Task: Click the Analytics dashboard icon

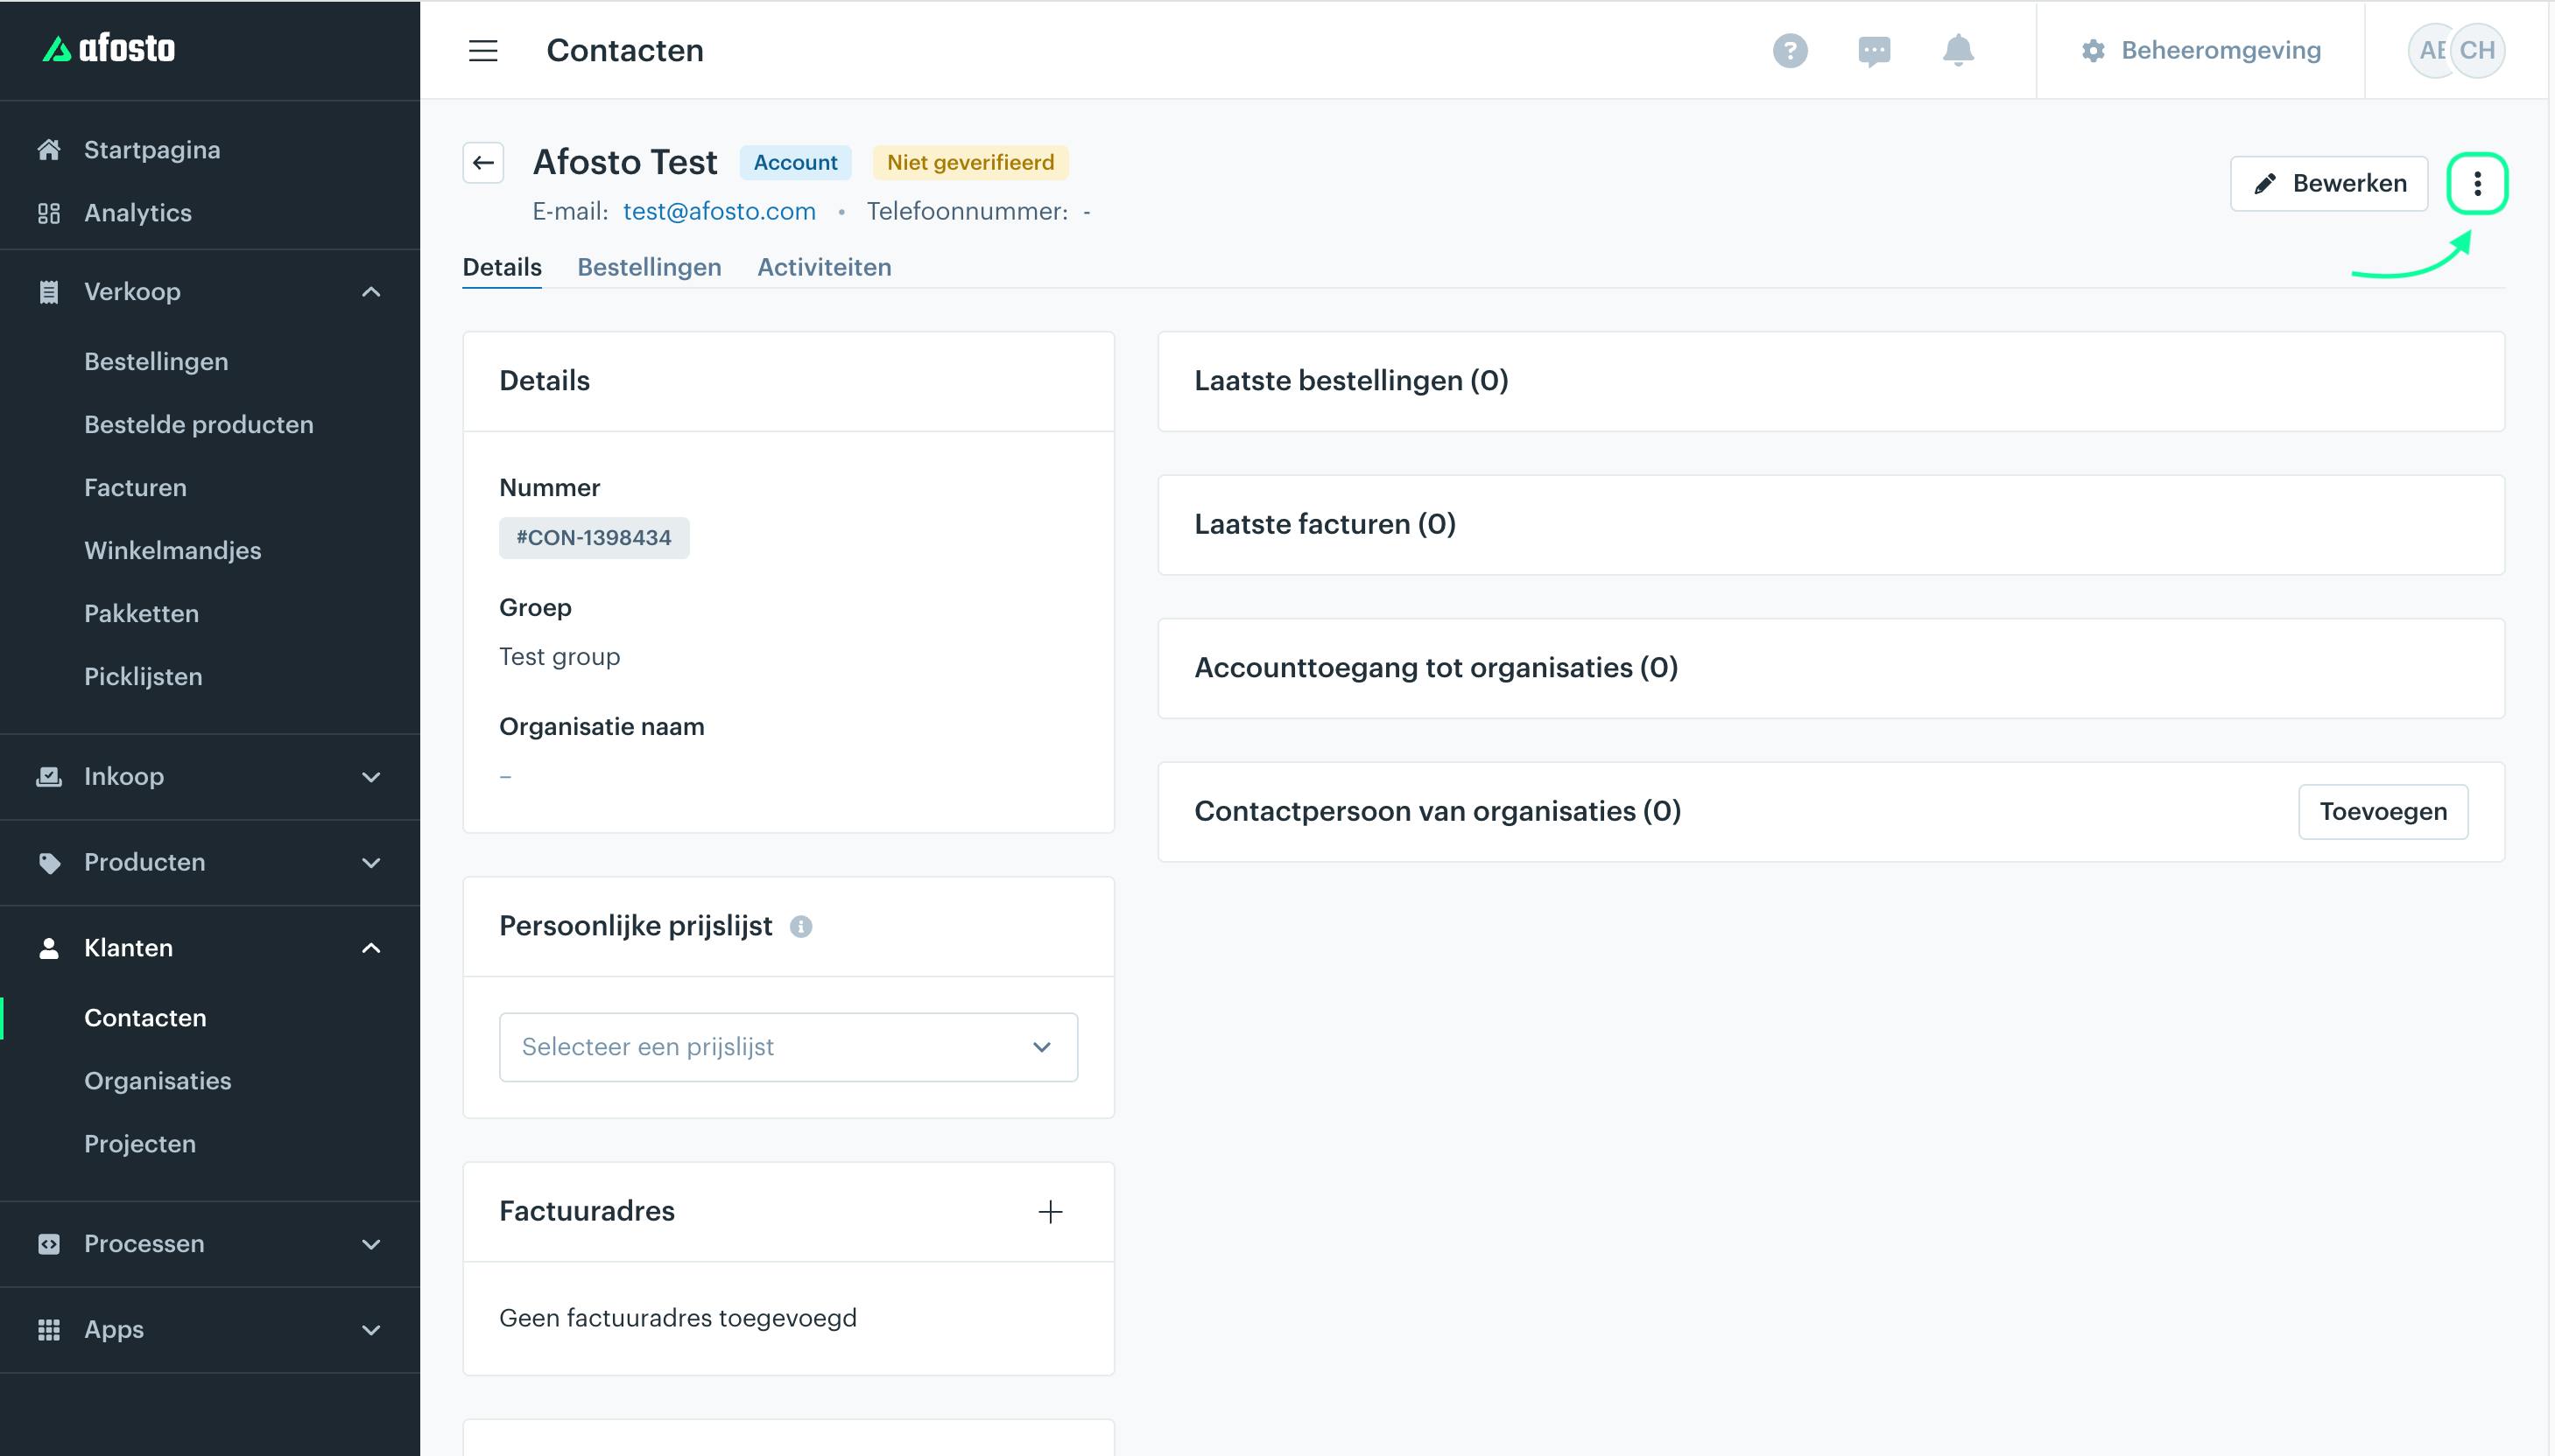Action: click(48, 213)
